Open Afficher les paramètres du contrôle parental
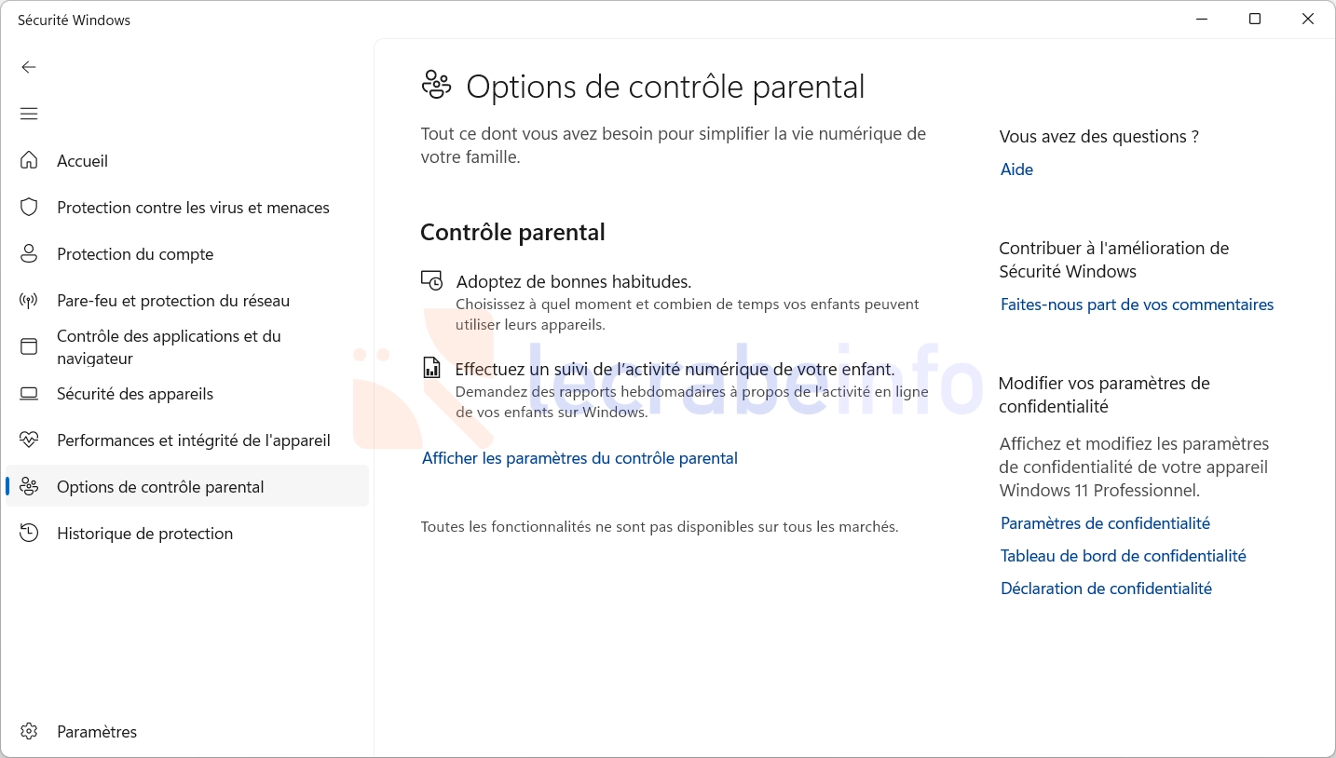1336x758 pixels. coord(579,458)
